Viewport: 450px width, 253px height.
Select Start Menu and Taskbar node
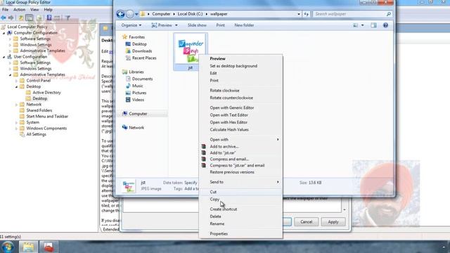point(47,117)
